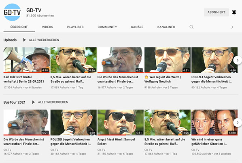Show next Uploads videos with arrow
Screen dimensions: 242x163
pyautogui.click(x=238, y=60)
